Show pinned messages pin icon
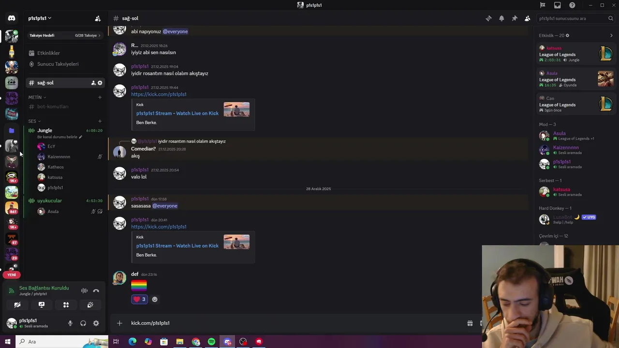Image resolution: width=619 pixels, height=348 pixels. point(515,18)
